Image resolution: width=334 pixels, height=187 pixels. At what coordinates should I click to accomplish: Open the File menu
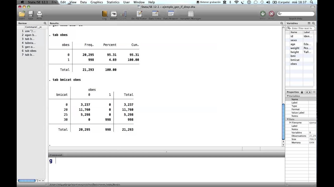click(x=54, y=2)
